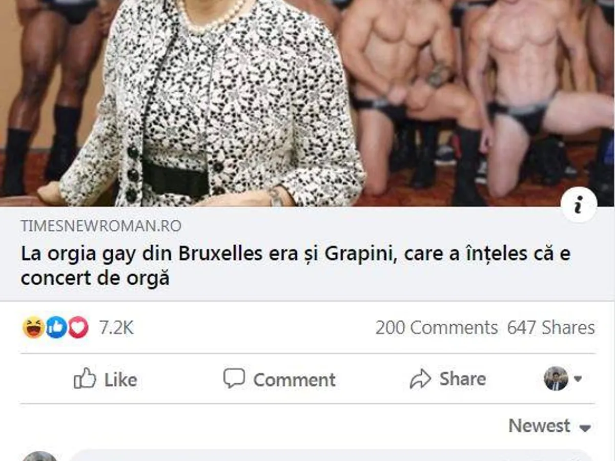Click the Haha laughing reaction emoji
Image resolution: width=615 pixels, height=461 pixels.
(x=34, y=327)
